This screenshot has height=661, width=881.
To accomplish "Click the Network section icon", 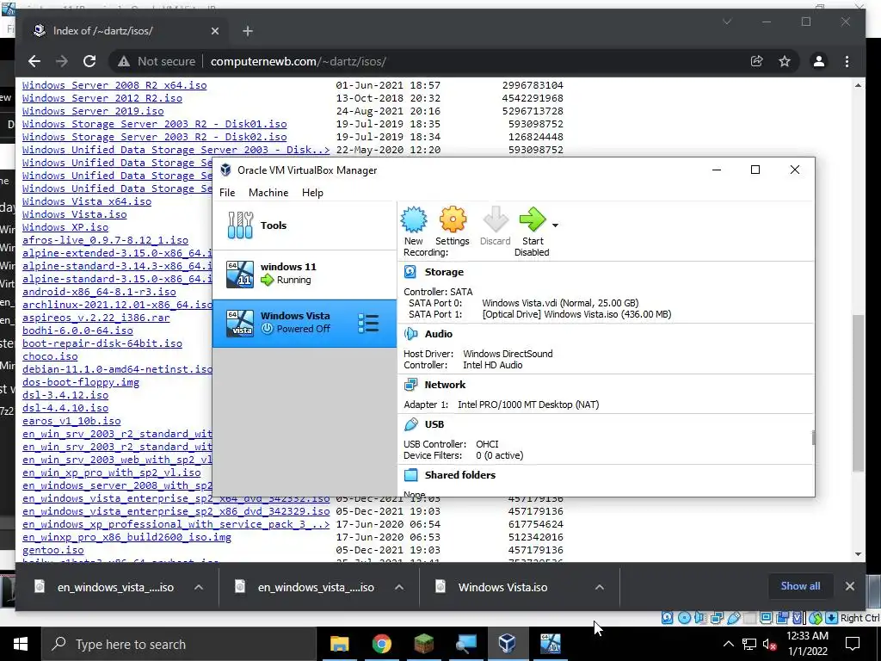I will (x=410, y=385).
